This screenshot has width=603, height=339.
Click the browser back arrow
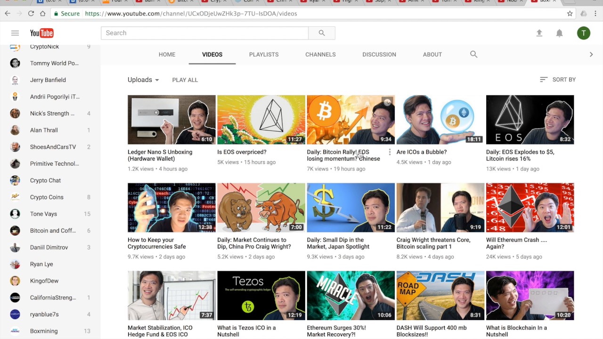point(8,14)
